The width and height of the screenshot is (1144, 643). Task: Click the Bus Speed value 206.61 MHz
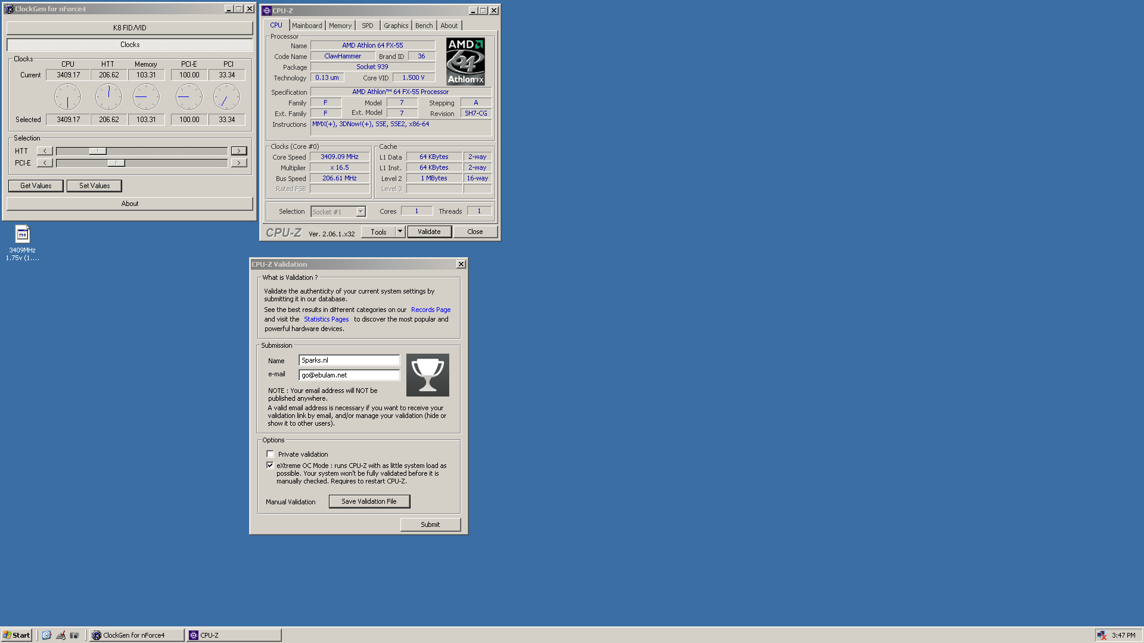(340, 179)
